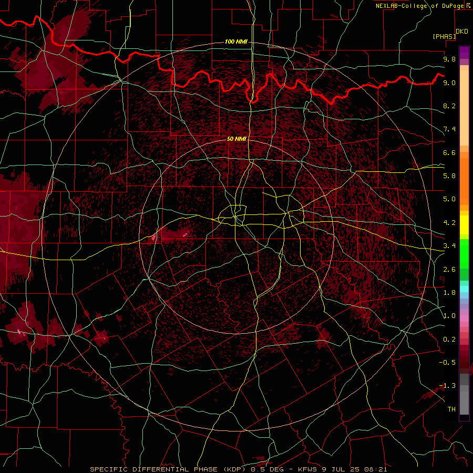Click the KFWS radar site identifier
Screen dimensions: 473x473
pyautogui.click(x=307, y=469)
